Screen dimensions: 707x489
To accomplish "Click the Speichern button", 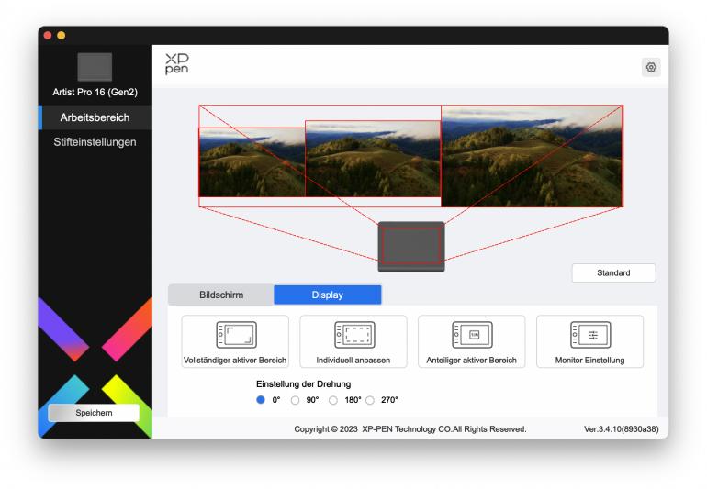I will (x=94, y=413).
